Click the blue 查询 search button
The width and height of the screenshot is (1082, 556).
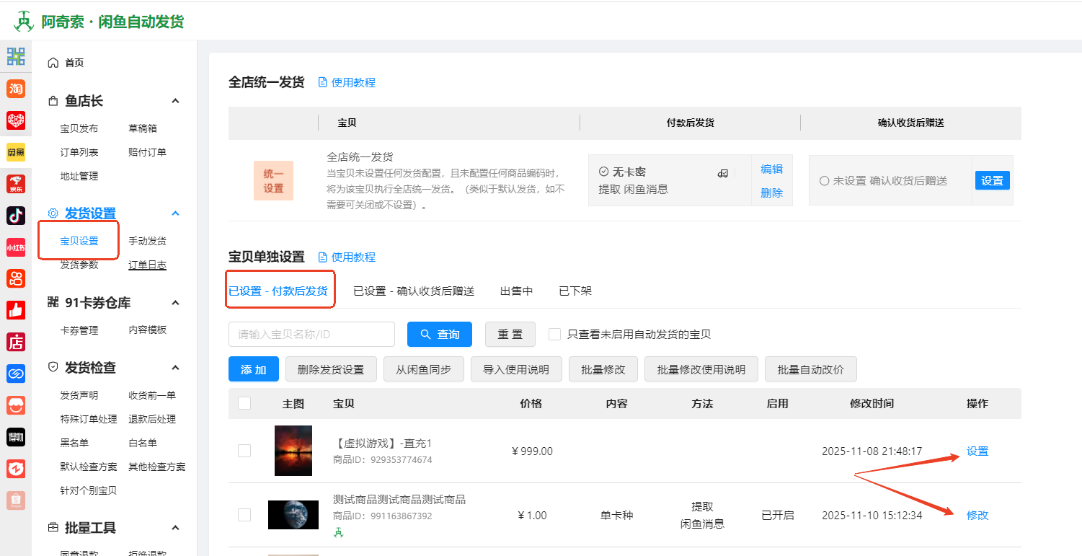click(440, 335)
